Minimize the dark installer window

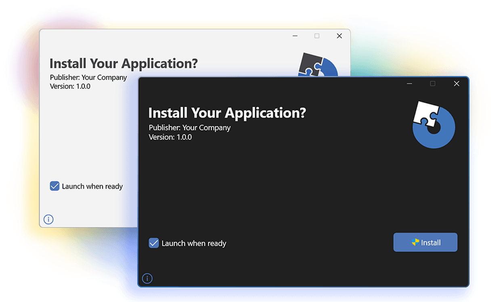click(409, 83)
